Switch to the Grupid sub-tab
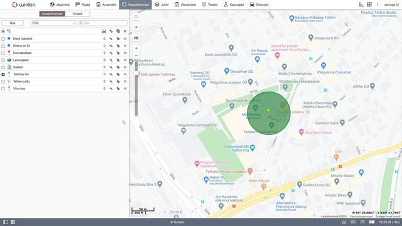Viewport: 402px width, 226px height. (x=77, y=14)
